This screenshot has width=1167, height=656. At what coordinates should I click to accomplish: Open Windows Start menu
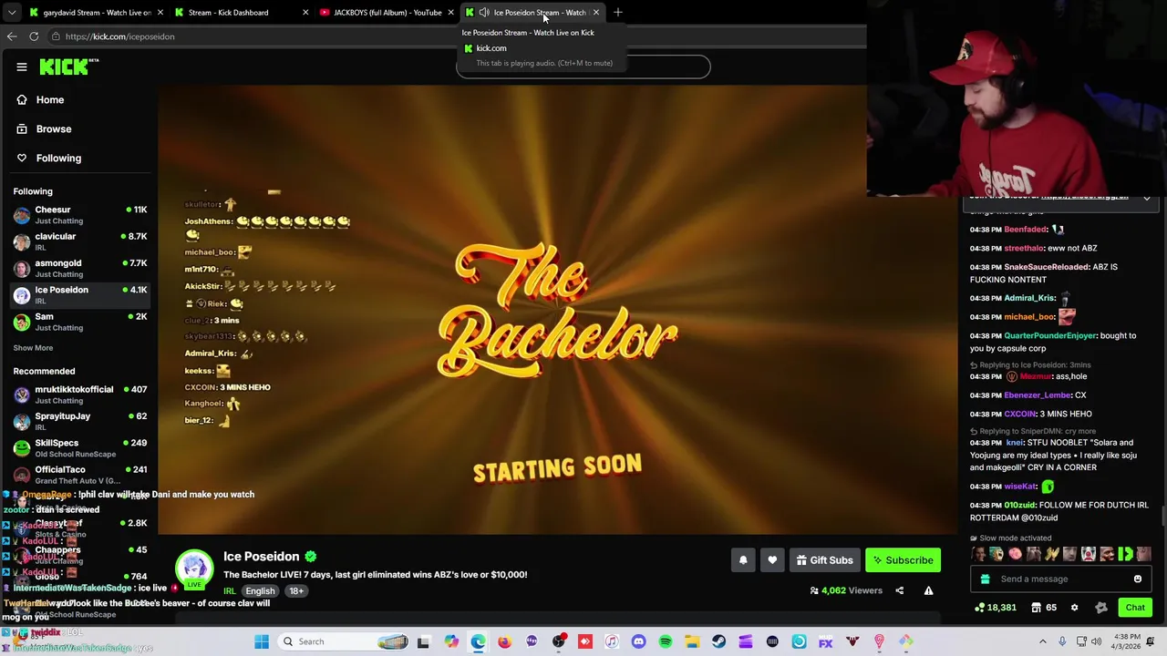[x=262, y=641]
